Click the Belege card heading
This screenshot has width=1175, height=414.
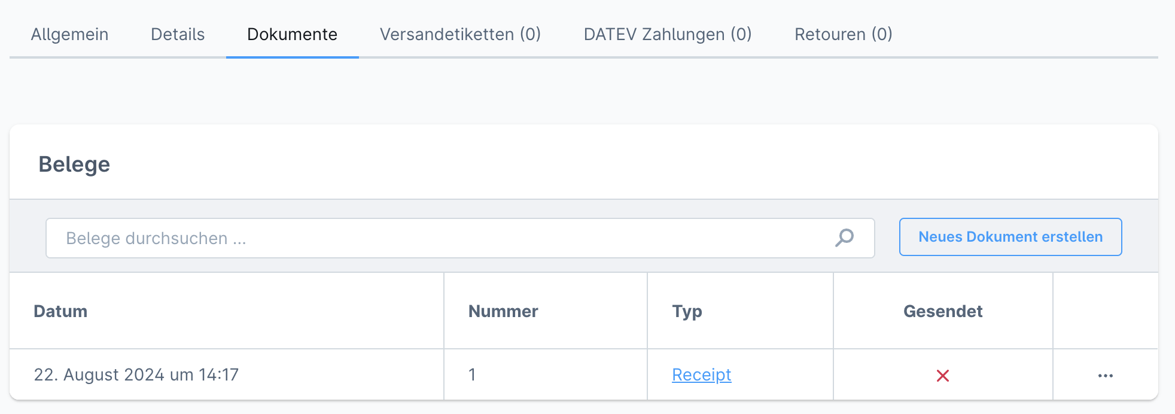click(x=74, y=164)
